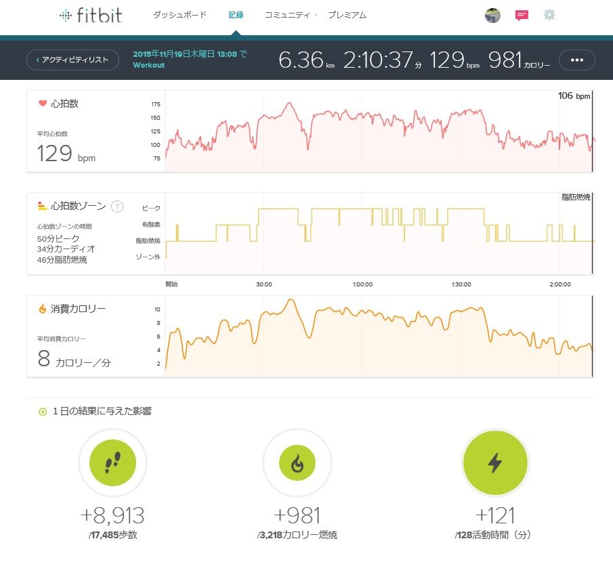613x564 pixels.
Task: Click the flame icon beside 消費カロリー
Action: (42, 308)
